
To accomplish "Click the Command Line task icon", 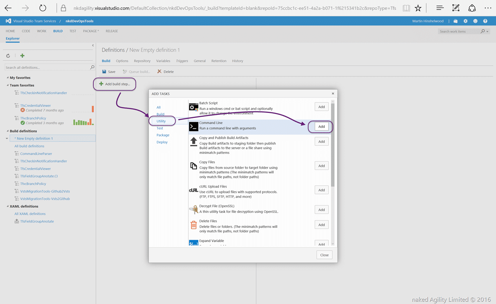I will pyautogui.click(x=194, y=126).
